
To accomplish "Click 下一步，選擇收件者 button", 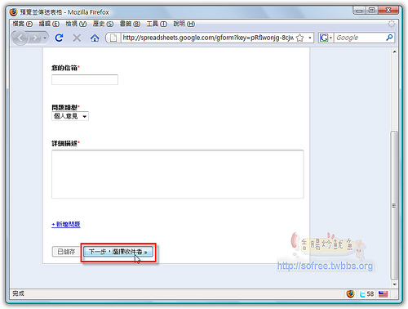I will click(118, 252).
